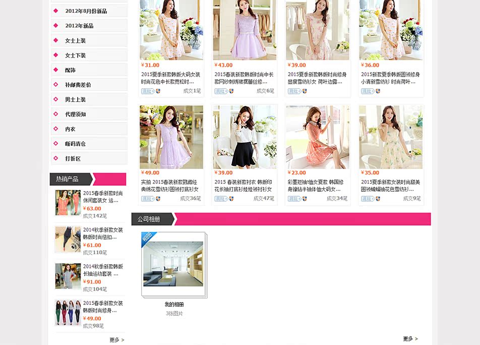Screen dimensions: 480x345
Task: Click the shield icon under the ¥23.00 dress
Action: pos(305,199)
